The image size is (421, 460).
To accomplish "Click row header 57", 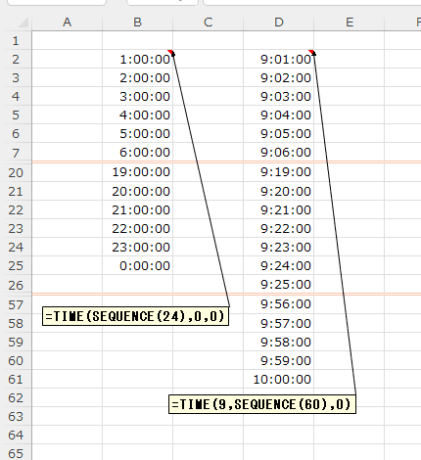I will point(16,304).
